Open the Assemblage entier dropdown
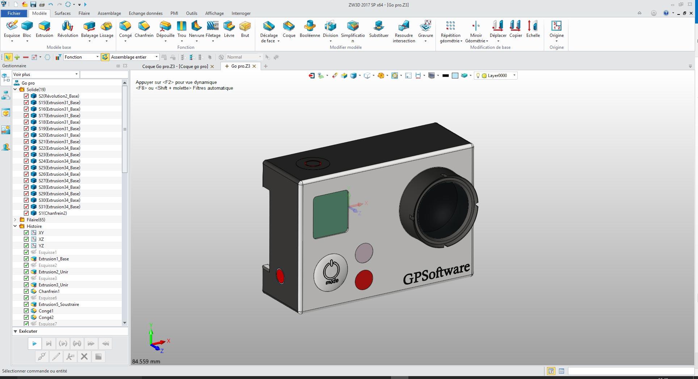Image resolution: width=698 pixels, height=379 pixels. [x=156, y=57]
